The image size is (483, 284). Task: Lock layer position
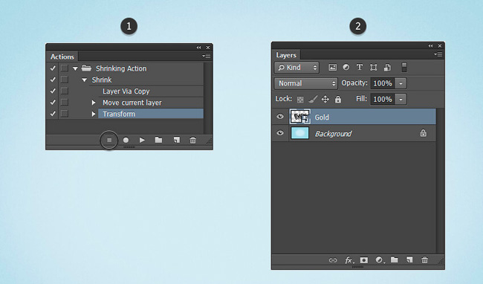click(x=325, y=99)
